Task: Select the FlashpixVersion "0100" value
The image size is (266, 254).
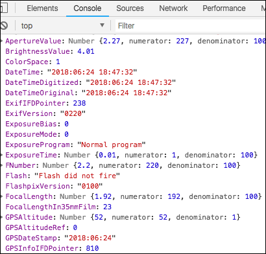Action: pos(90,186)
